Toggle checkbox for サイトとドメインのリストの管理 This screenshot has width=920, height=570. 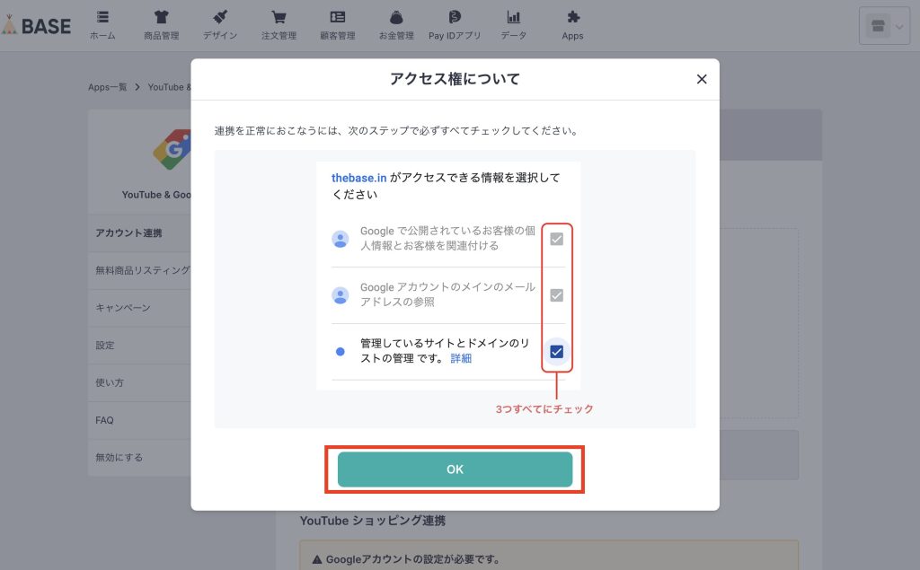[556, 351]
